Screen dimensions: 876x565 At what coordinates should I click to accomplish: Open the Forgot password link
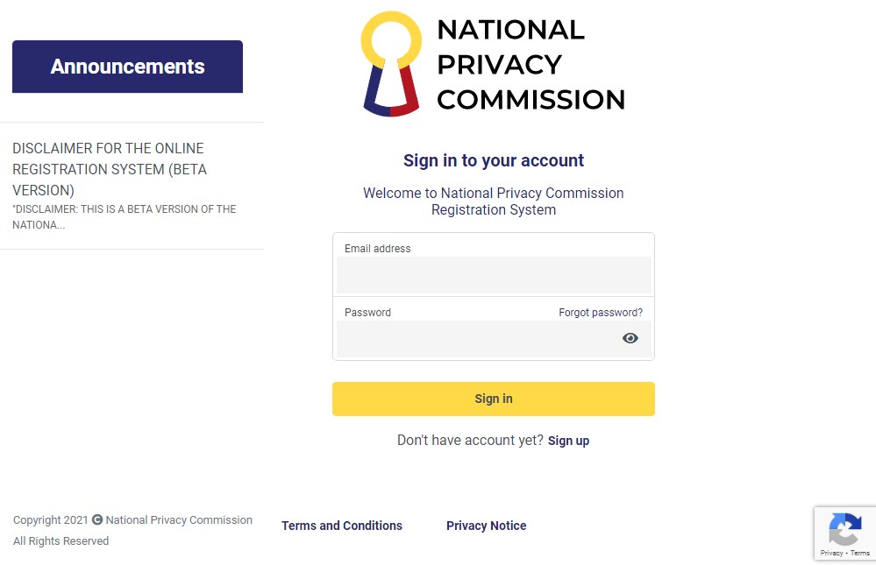(601, 313)
